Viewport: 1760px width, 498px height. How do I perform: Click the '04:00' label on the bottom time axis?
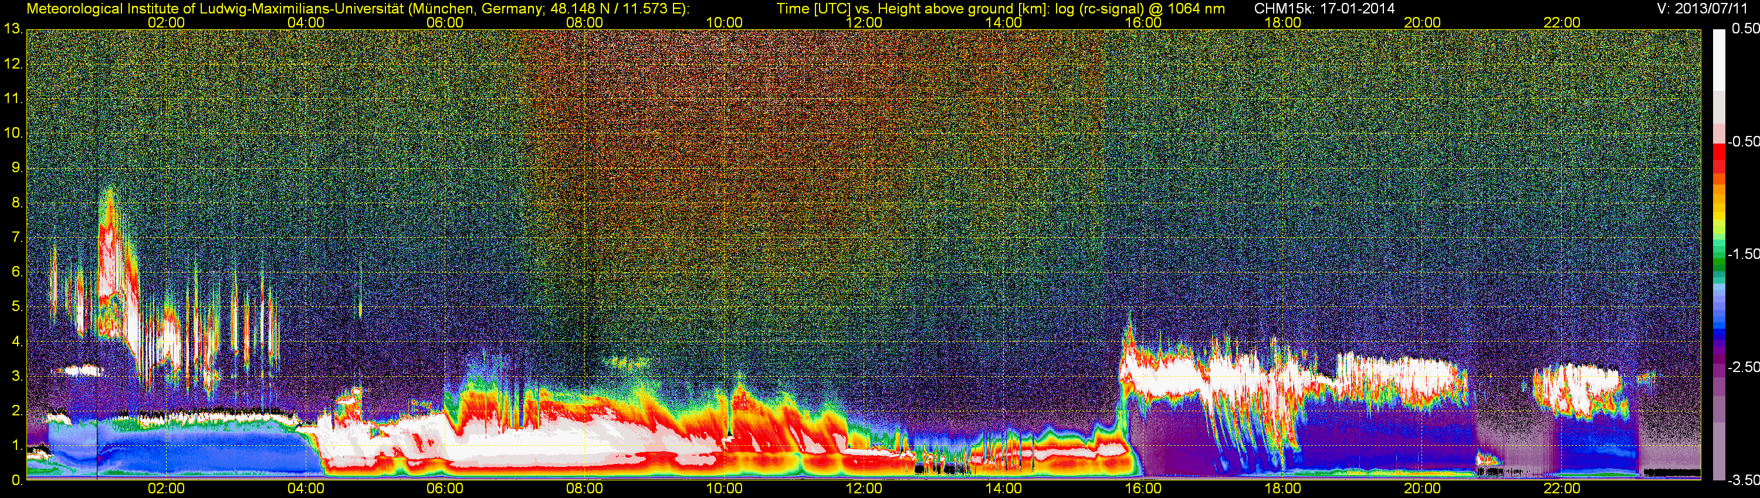(x=306, y=489)
